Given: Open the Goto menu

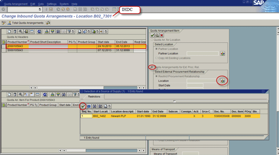Looking at the screenshot, I should tap(41, 4).
